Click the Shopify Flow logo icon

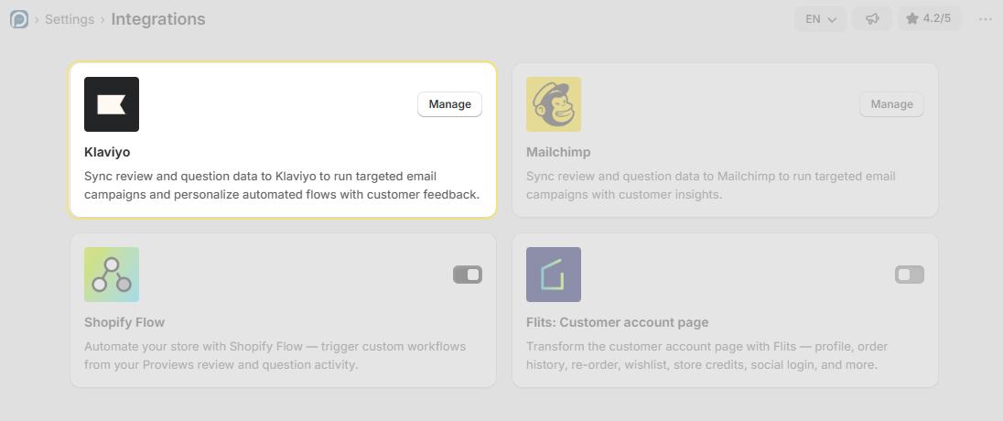112,275
